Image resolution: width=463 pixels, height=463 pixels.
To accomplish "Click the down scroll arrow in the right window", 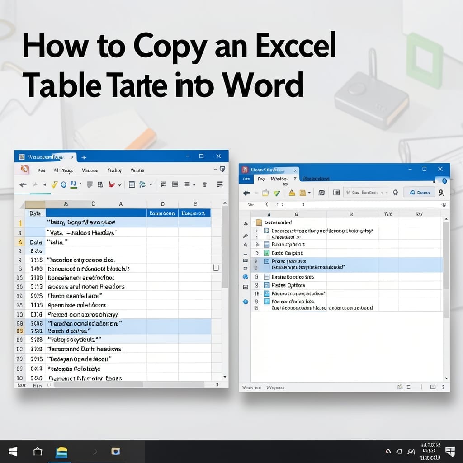I will (446, 378).
